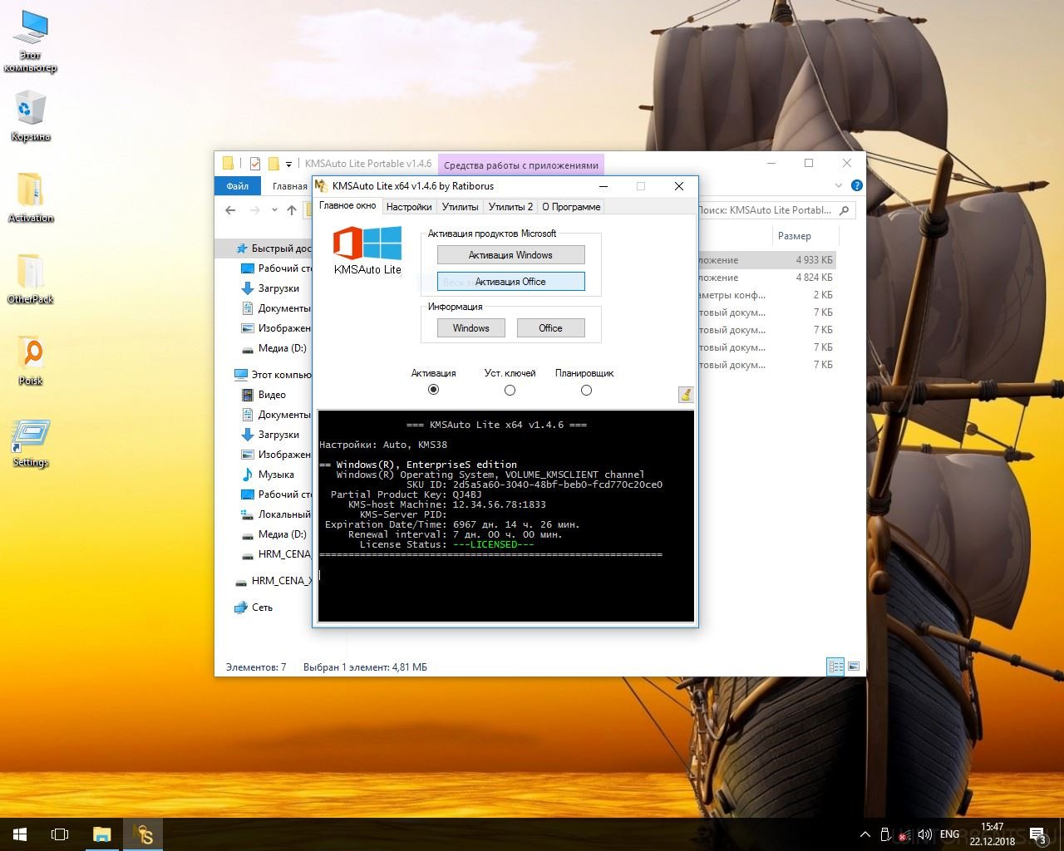The width and height of the screenshot is (1064, 851).
Task: Open the Главная ribbon tab in Explorer
Action: 289,186
